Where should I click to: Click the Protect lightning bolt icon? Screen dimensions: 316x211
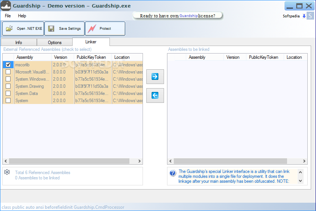92,29
